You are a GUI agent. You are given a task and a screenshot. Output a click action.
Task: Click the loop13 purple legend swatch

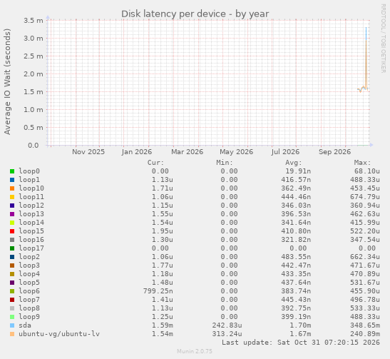point(12,214)
